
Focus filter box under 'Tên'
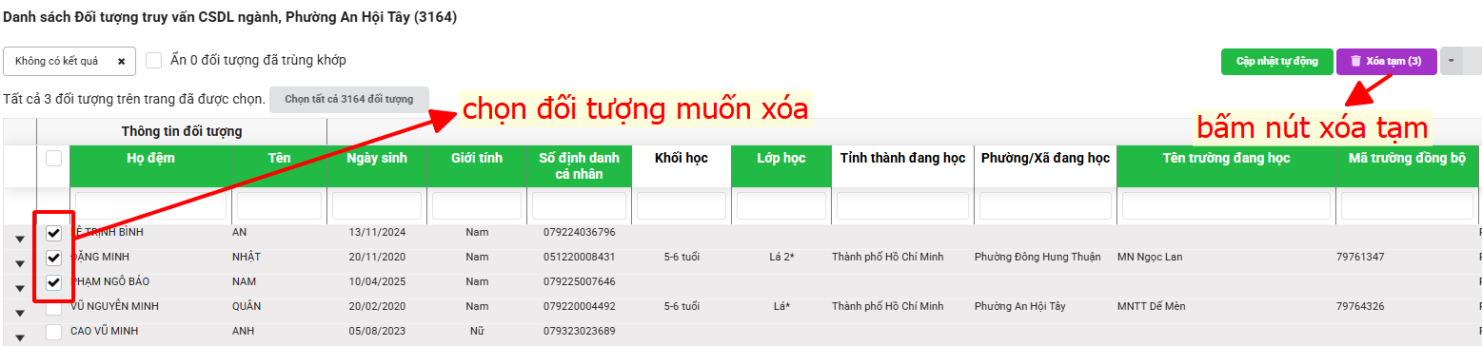(279, 206)
